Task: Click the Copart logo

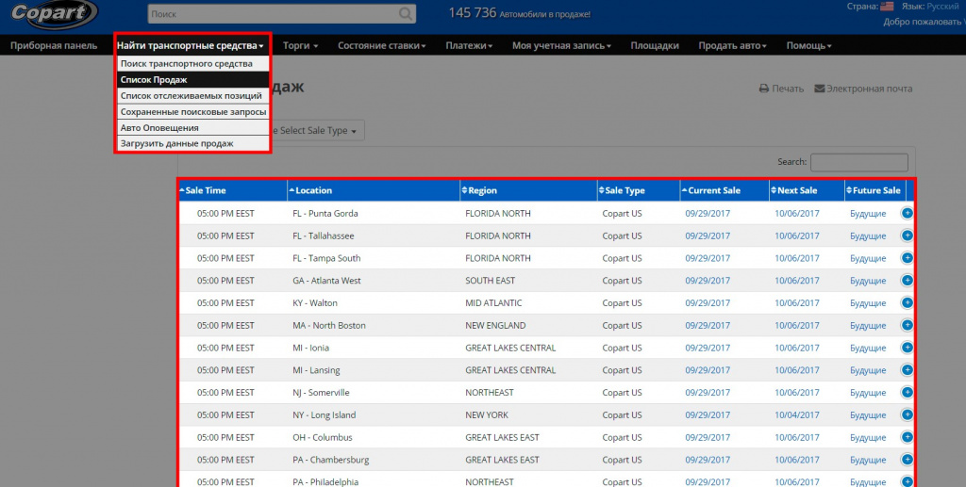Action: 54,13
